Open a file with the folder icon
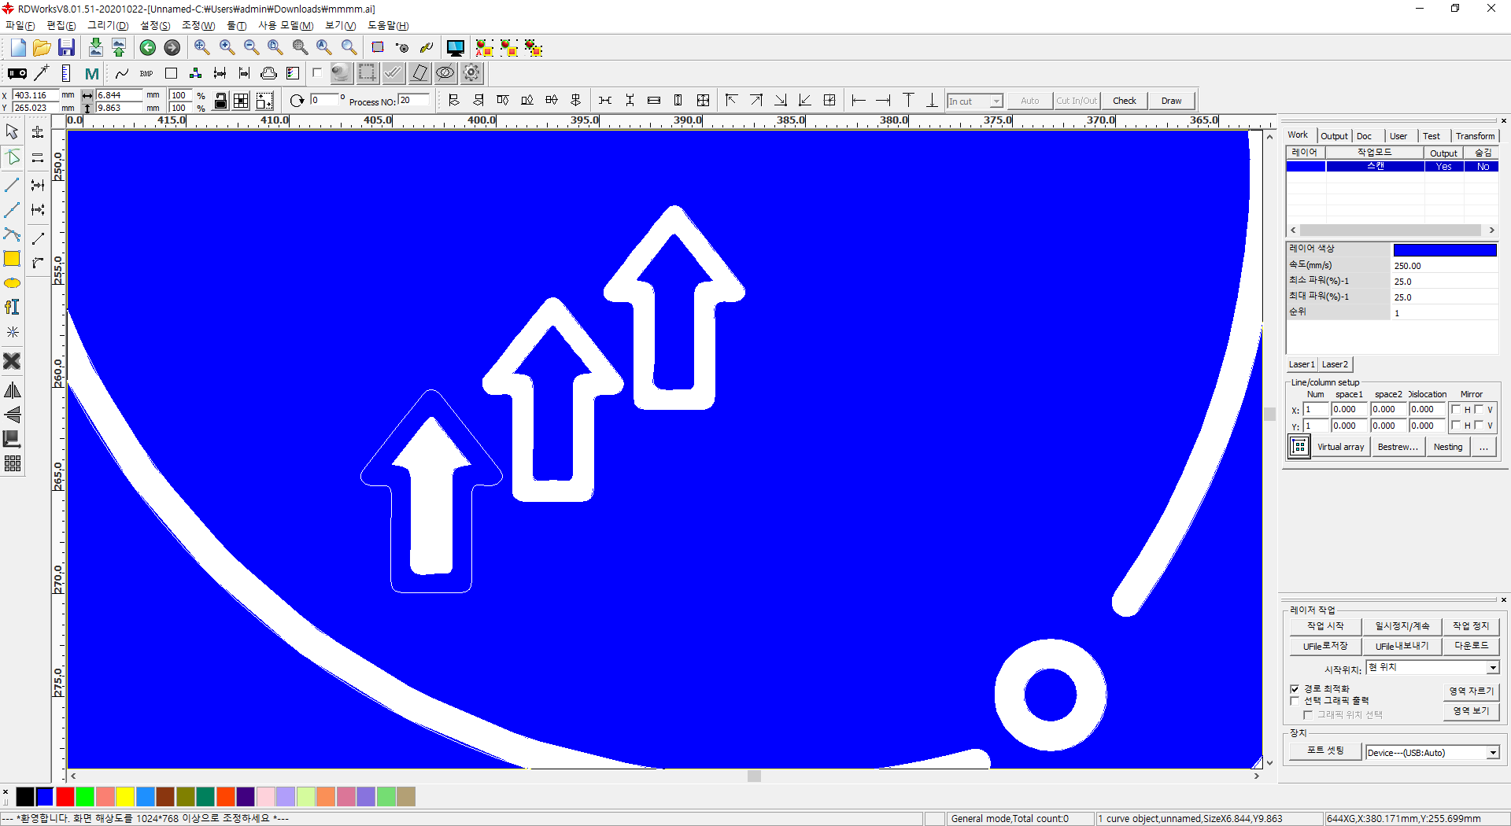The height and width of the screenshot is (826, 1511). [x=42, y=48]
